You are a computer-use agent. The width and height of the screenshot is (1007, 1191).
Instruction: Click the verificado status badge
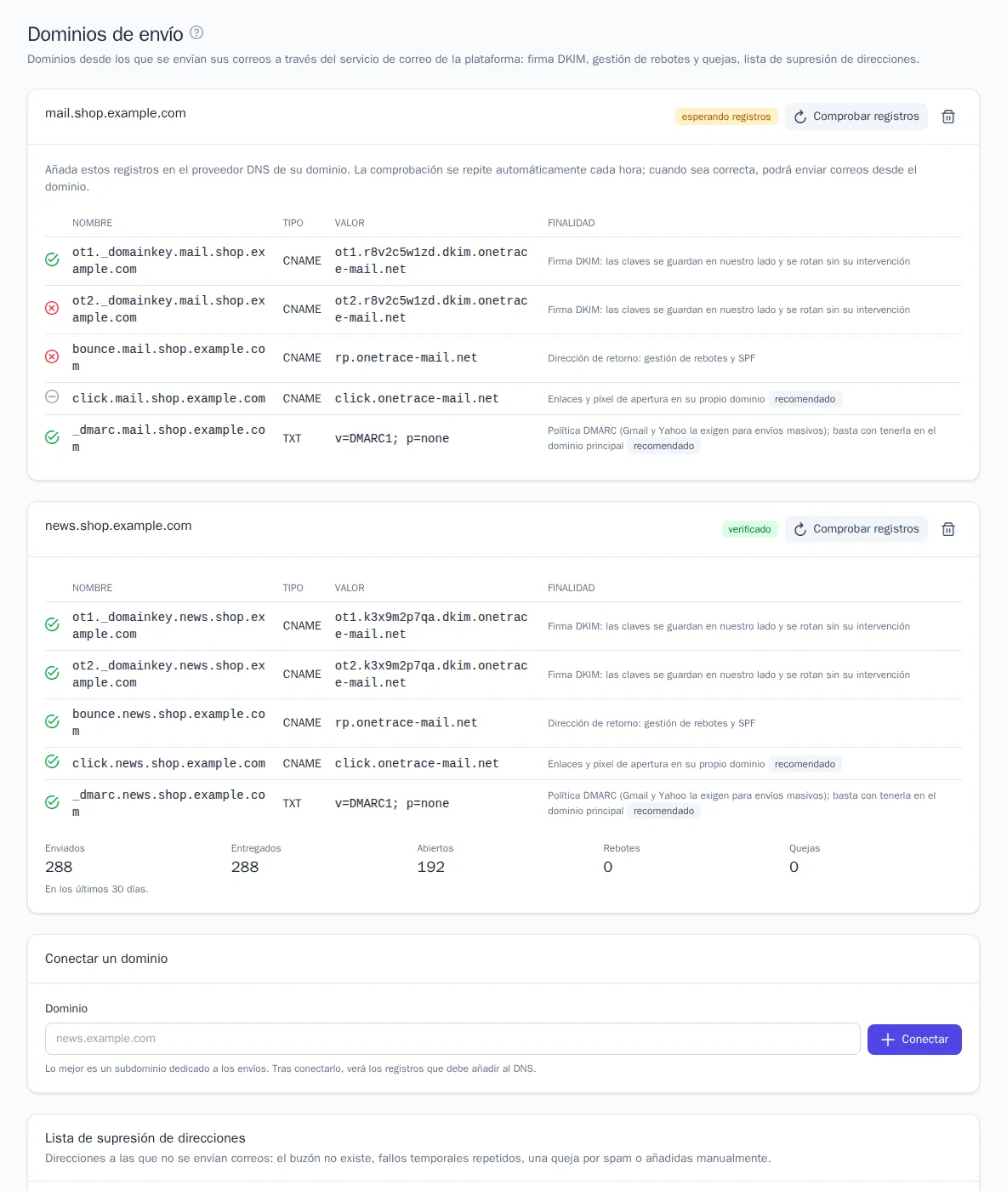(749, 529)
